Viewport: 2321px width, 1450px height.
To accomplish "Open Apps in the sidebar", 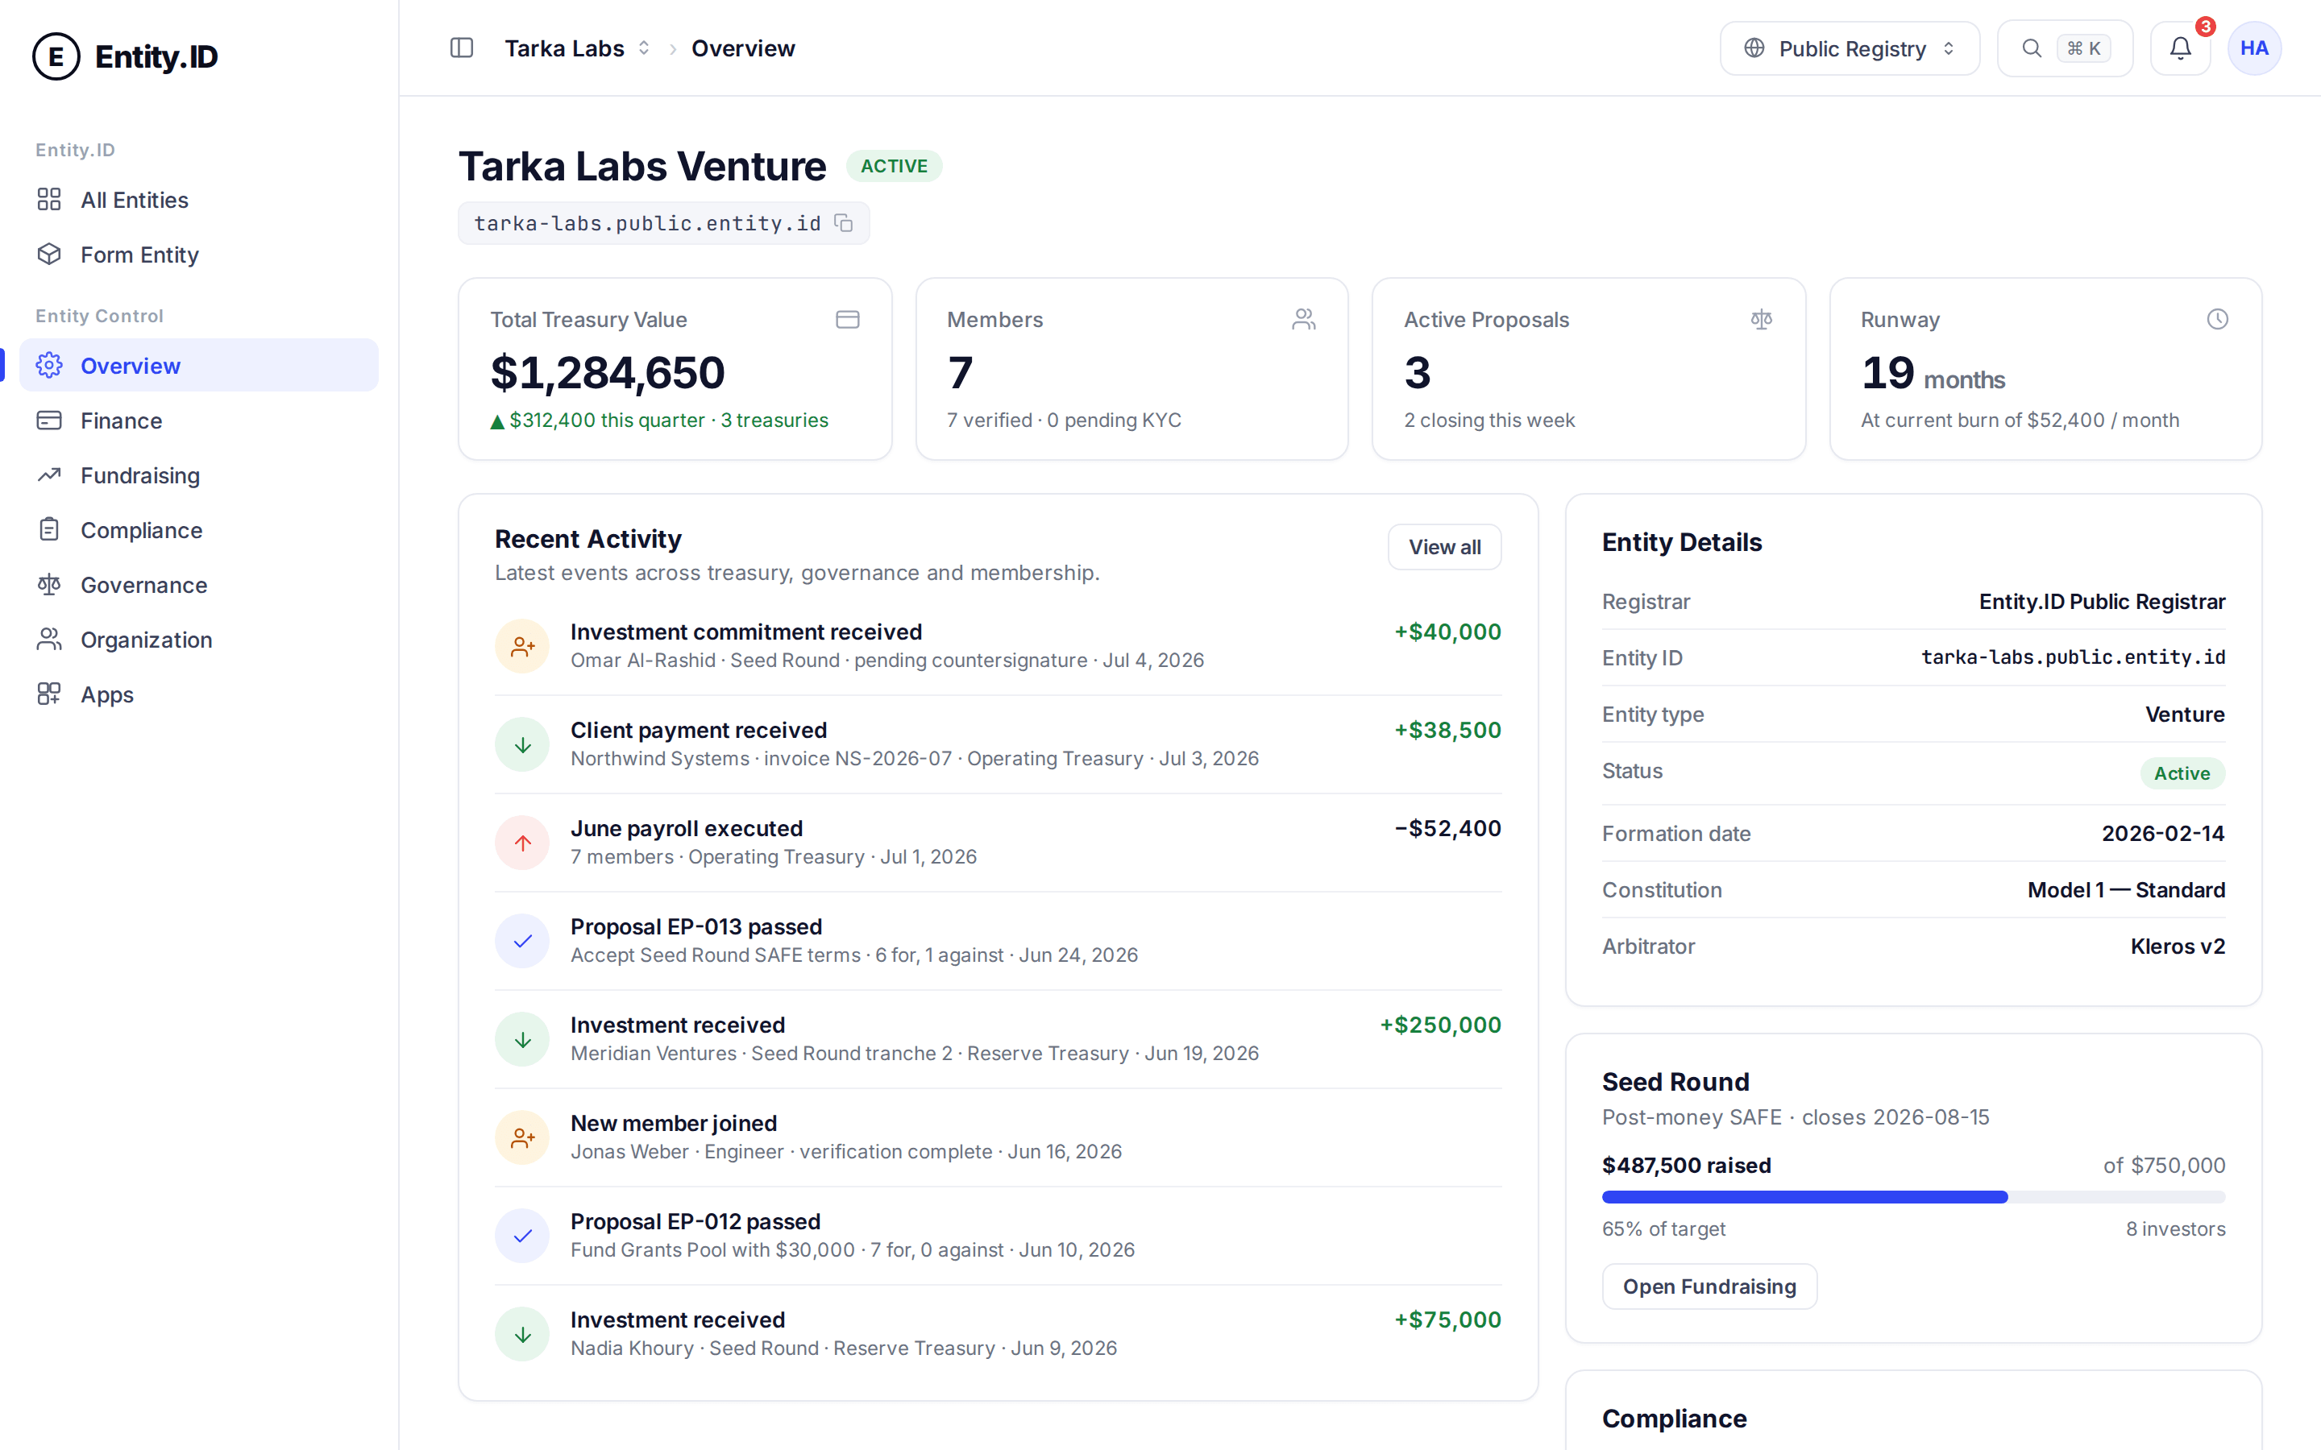I will click(198, 694).
